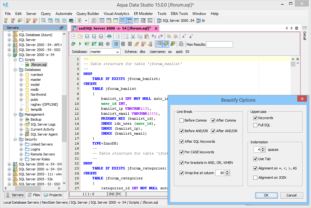Collapse the Management tree node
311x208 pixels.
coord(15,114)
